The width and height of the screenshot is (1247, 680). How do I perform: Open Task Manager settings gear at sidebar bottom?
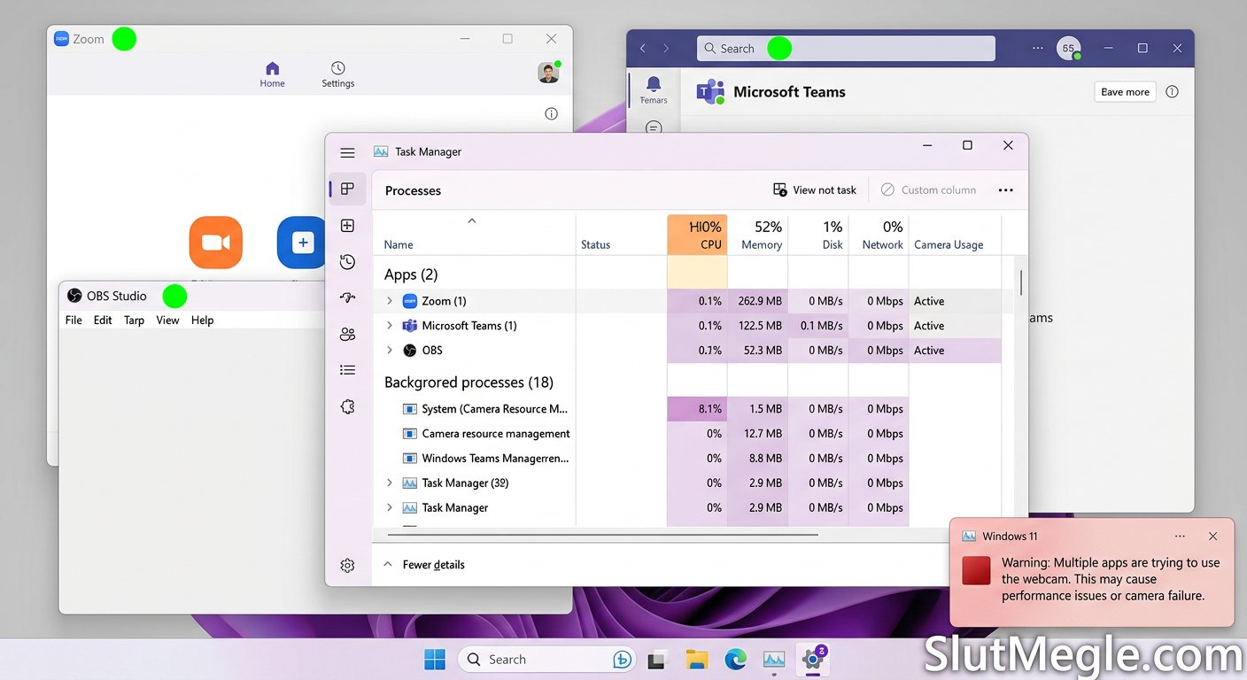click(347, 565)
